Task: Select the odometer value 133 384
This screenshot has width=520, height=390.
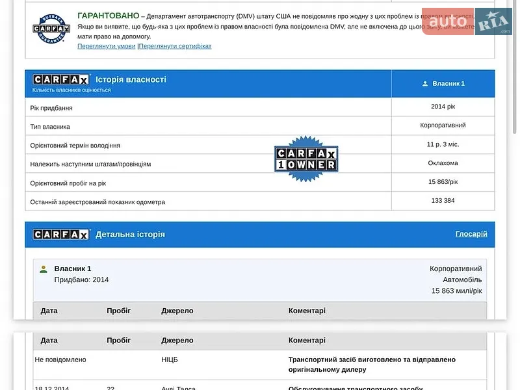Action: [443, 200]
